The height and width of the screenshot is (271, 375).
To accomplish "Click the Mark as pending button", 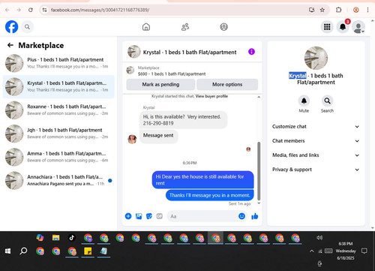I will pos(160,84).
